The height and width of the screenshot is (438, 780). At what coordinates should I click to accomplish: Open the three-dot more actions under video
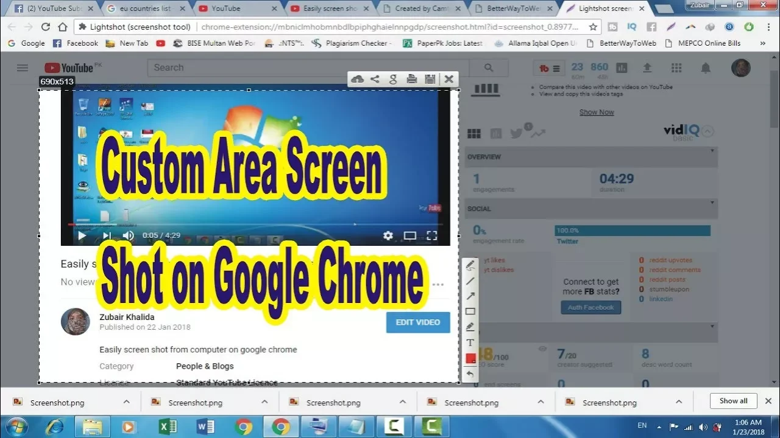pyautogui.click(x=438, y=284)
